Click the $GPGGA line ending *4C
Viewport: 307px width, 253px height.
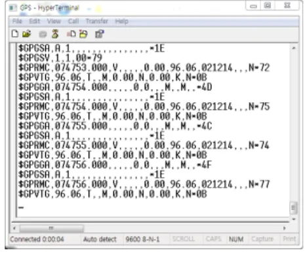115,126
